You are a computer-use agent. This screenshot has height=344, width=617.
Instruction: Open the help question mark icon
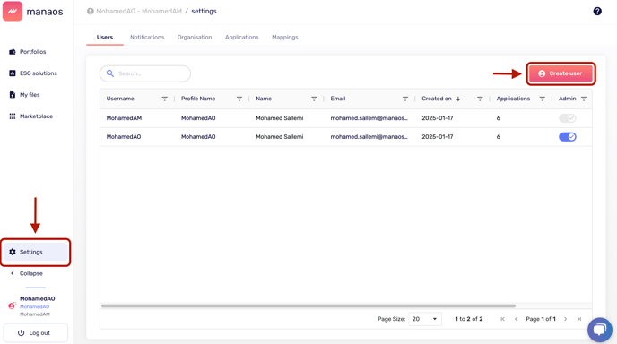pyautogui.click(x=597, y=11)
